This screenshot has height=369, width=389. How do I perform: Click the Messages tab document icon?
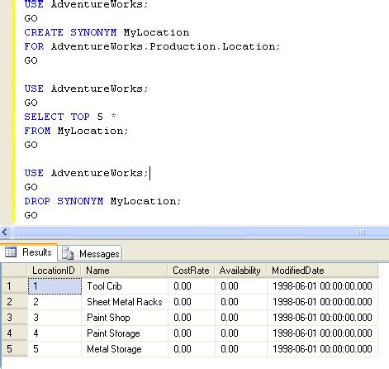pos(68,253)
